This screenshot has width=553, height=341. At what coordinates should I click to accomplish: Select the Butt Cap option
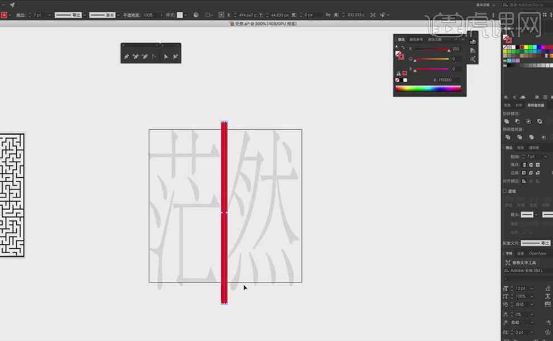tap(525, 165)
